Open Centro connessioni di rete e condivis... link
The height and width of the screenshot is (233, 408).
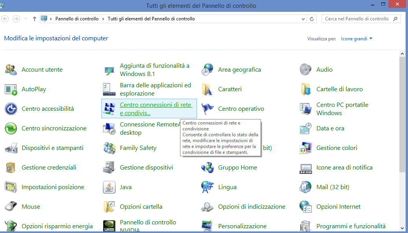[x=156, y=109]
